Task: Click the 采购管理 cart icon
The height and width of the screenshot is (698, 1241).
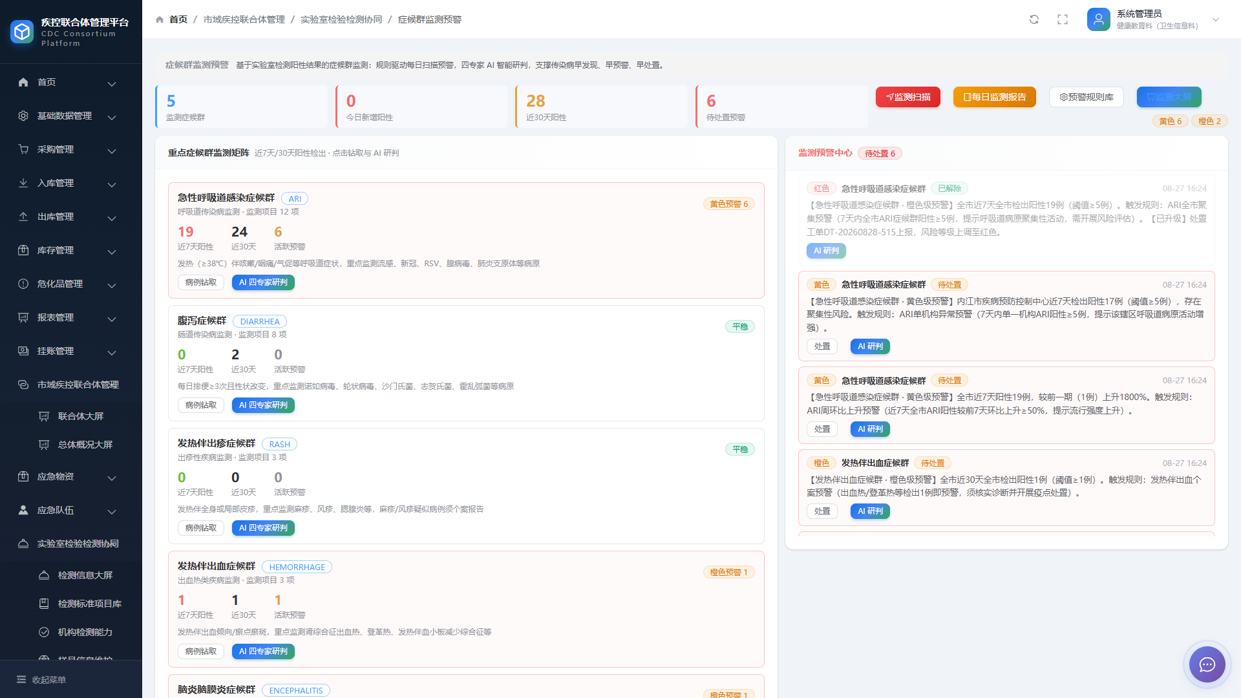Action: [x=23, y=149]
